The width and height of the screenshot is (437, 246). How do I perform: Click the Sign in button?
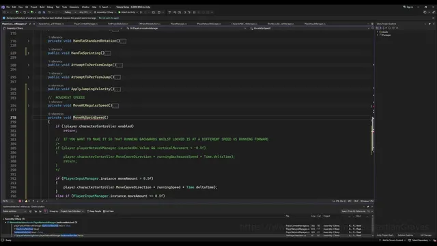click(x=408, y=7)
